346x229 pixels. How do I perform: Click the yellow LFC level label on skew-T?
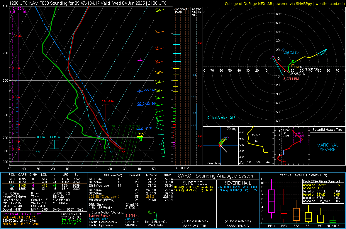click(x=140, y=135)
